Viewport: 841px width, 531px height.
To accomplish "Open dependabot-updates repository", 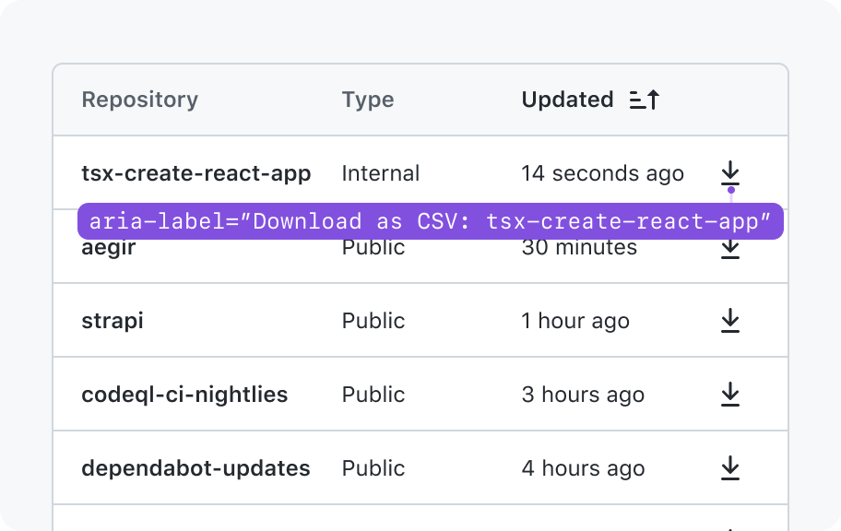I will [195, 468].
